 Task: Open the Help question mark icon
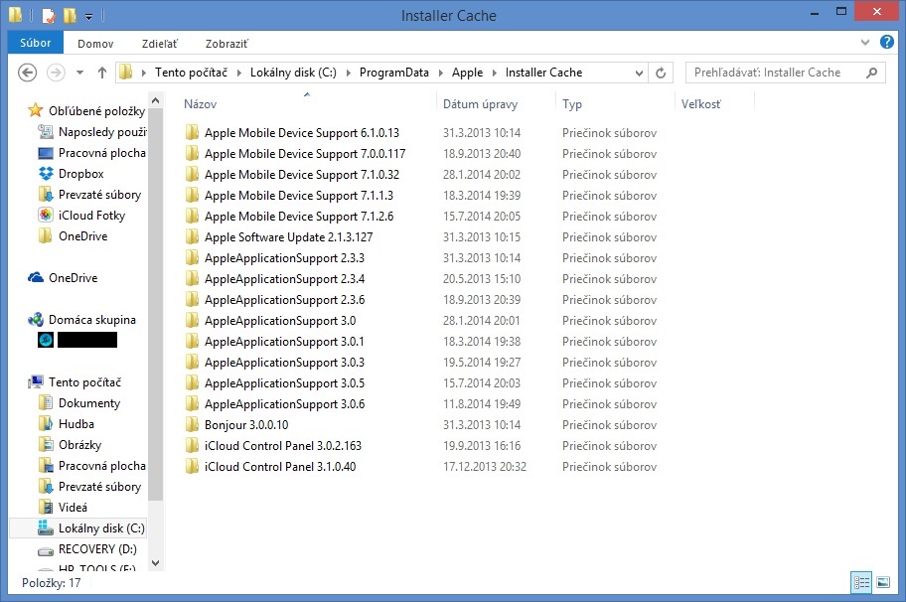(x=886, y=42)
